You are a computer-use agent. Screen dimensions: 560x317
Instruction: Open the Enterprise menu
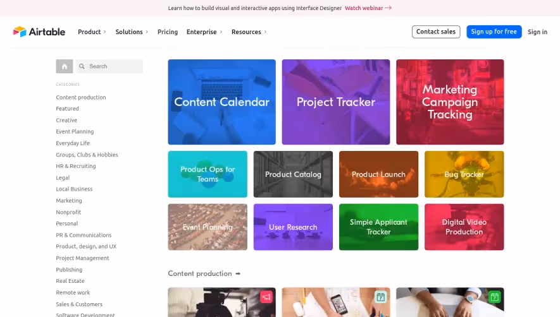201,32
